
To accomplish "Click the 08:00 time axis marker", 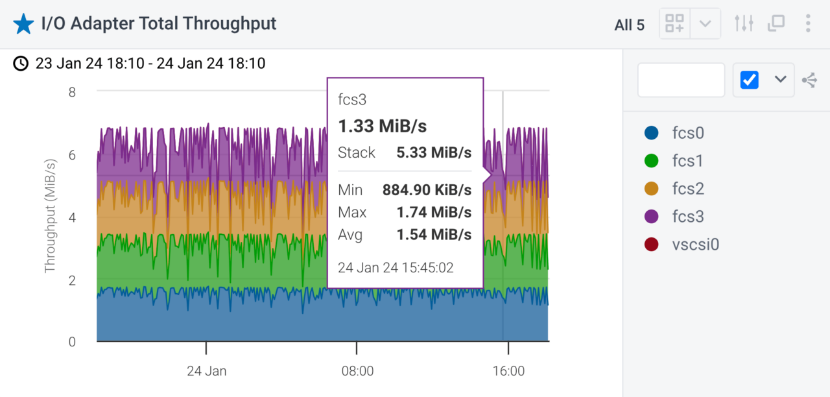I will point(357,372).
